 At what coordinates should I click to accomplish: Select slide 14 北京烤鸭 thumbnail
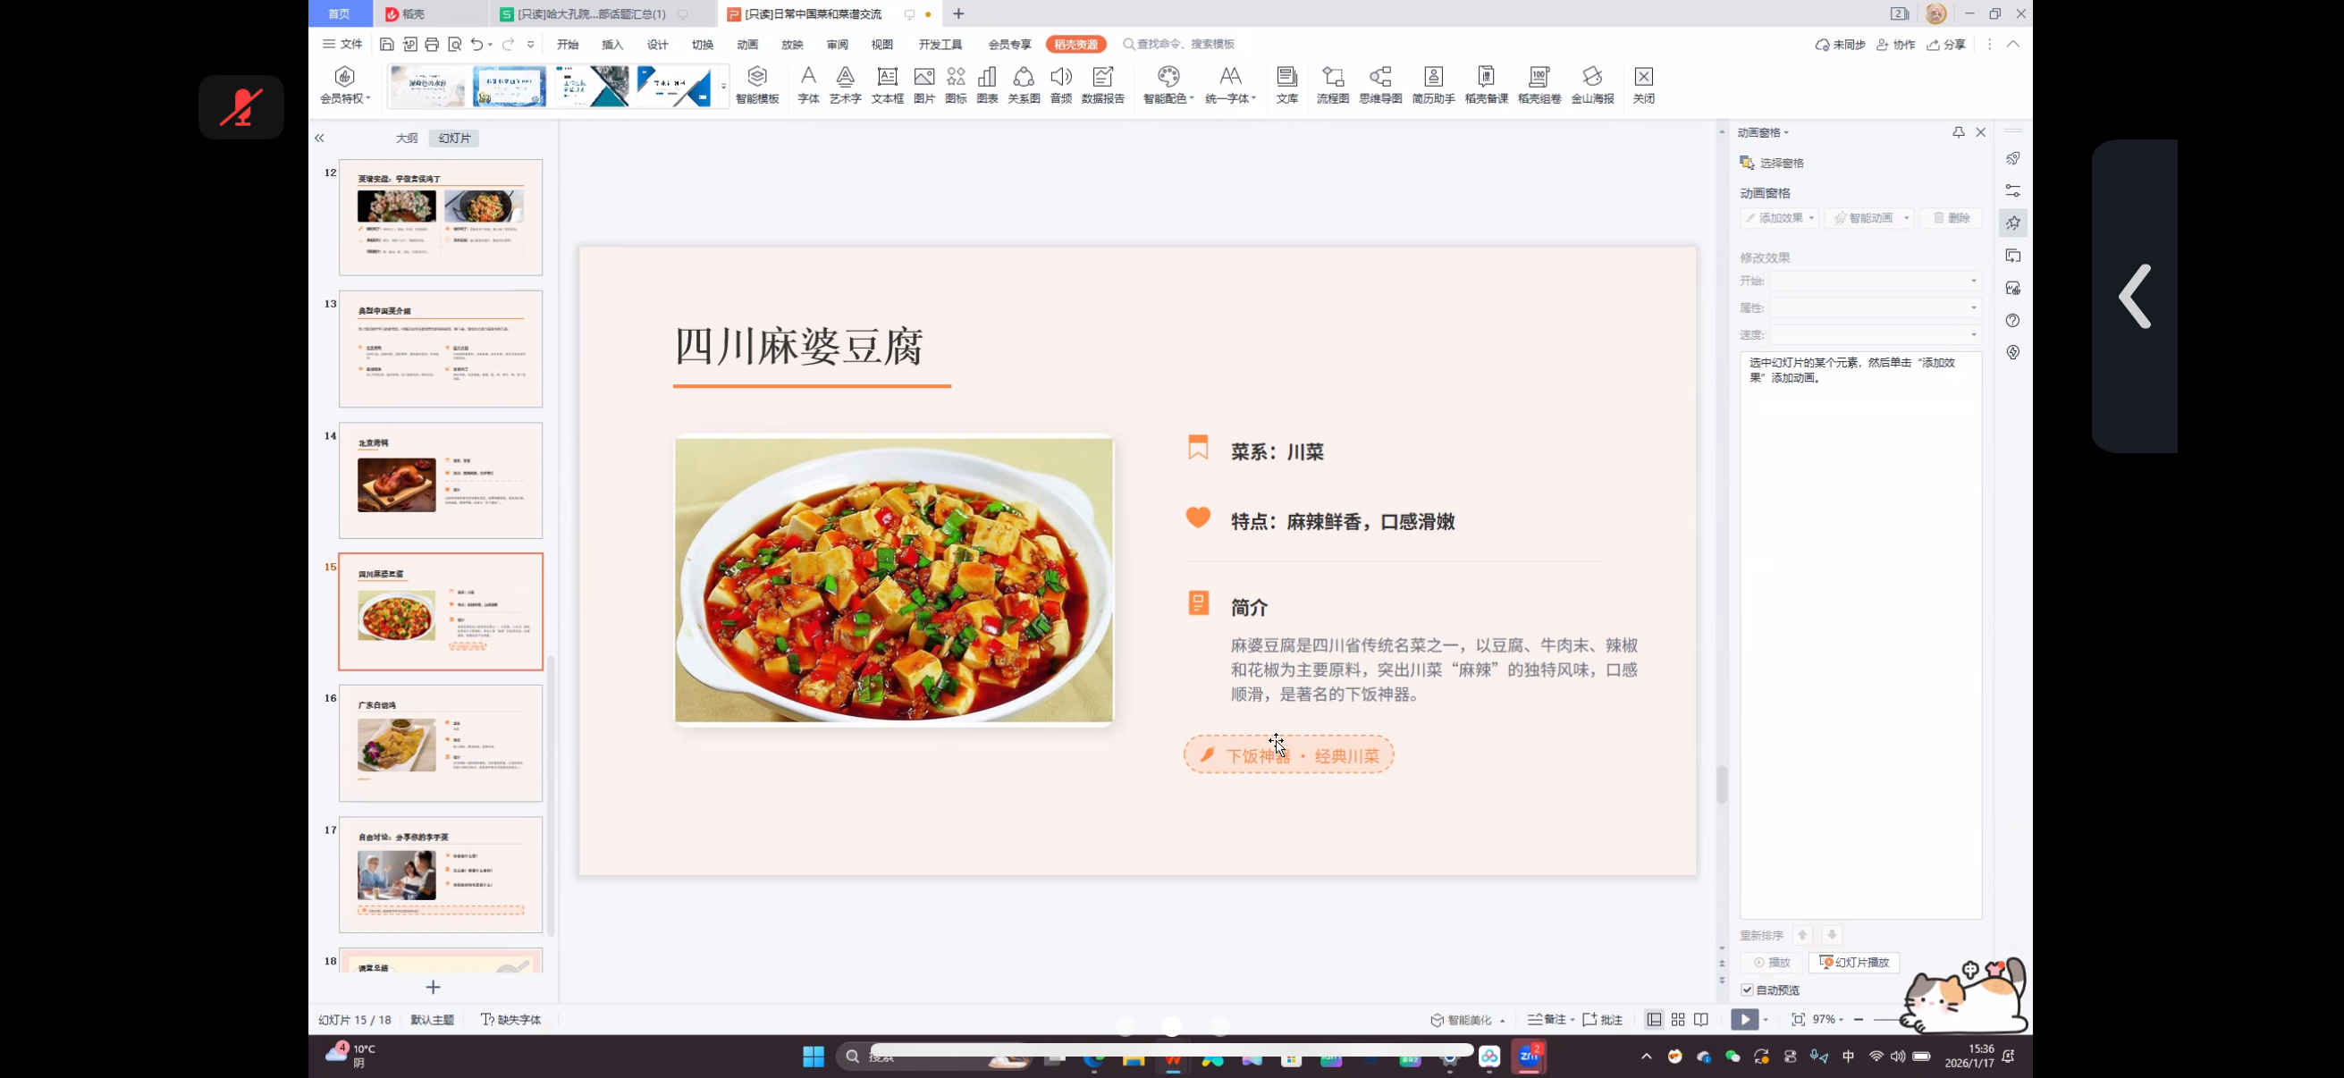[441, 480]
